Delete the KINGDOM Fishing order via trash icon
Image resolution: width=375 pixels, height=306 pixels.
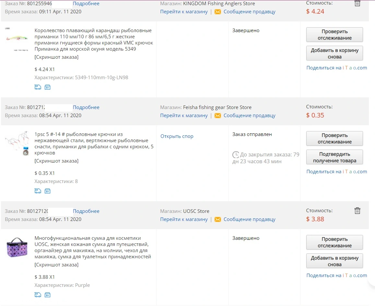coord(357,3)
